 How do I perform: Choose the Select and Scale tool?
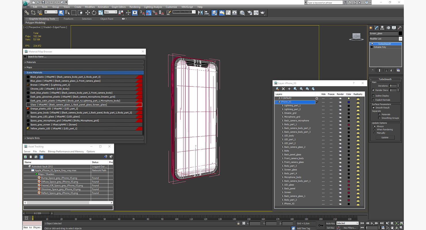click(100, 13)
